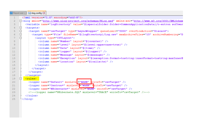The image size is (202, 121).
Task: Click WARN value of Centron* logger
Action: tap(86, 85)
